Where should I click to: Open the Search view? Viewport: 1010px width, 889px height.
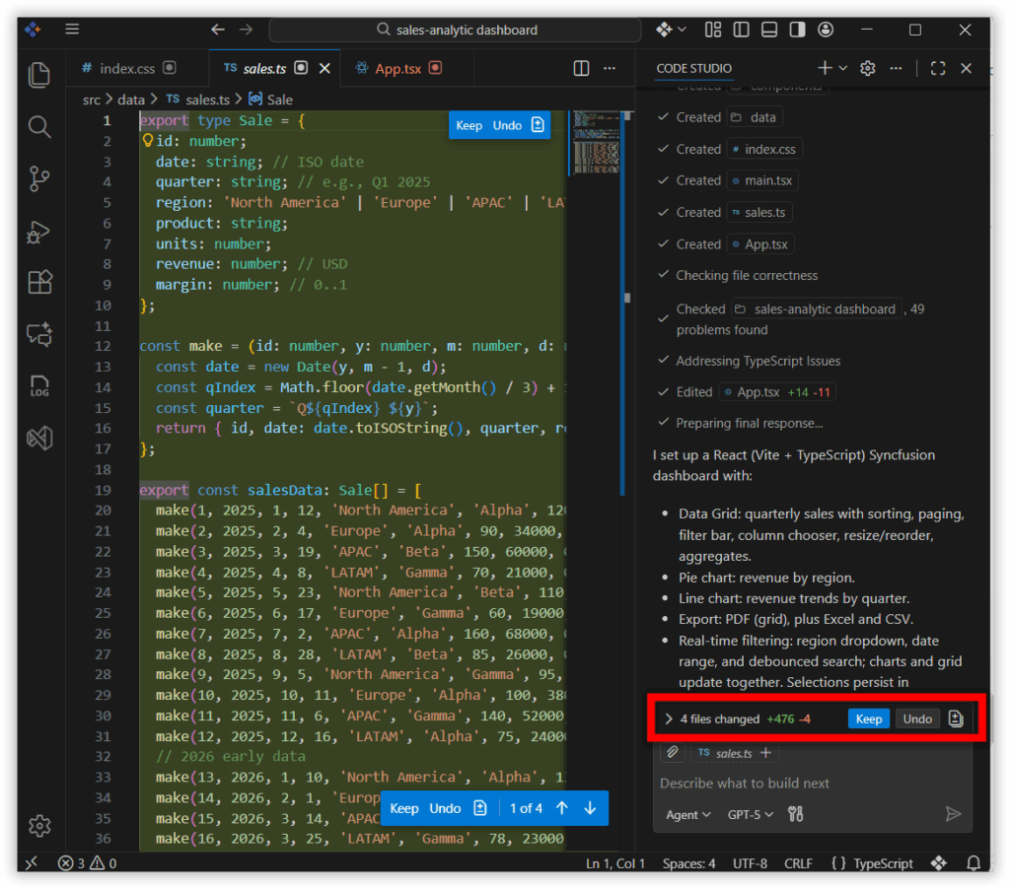click(39, 127)
